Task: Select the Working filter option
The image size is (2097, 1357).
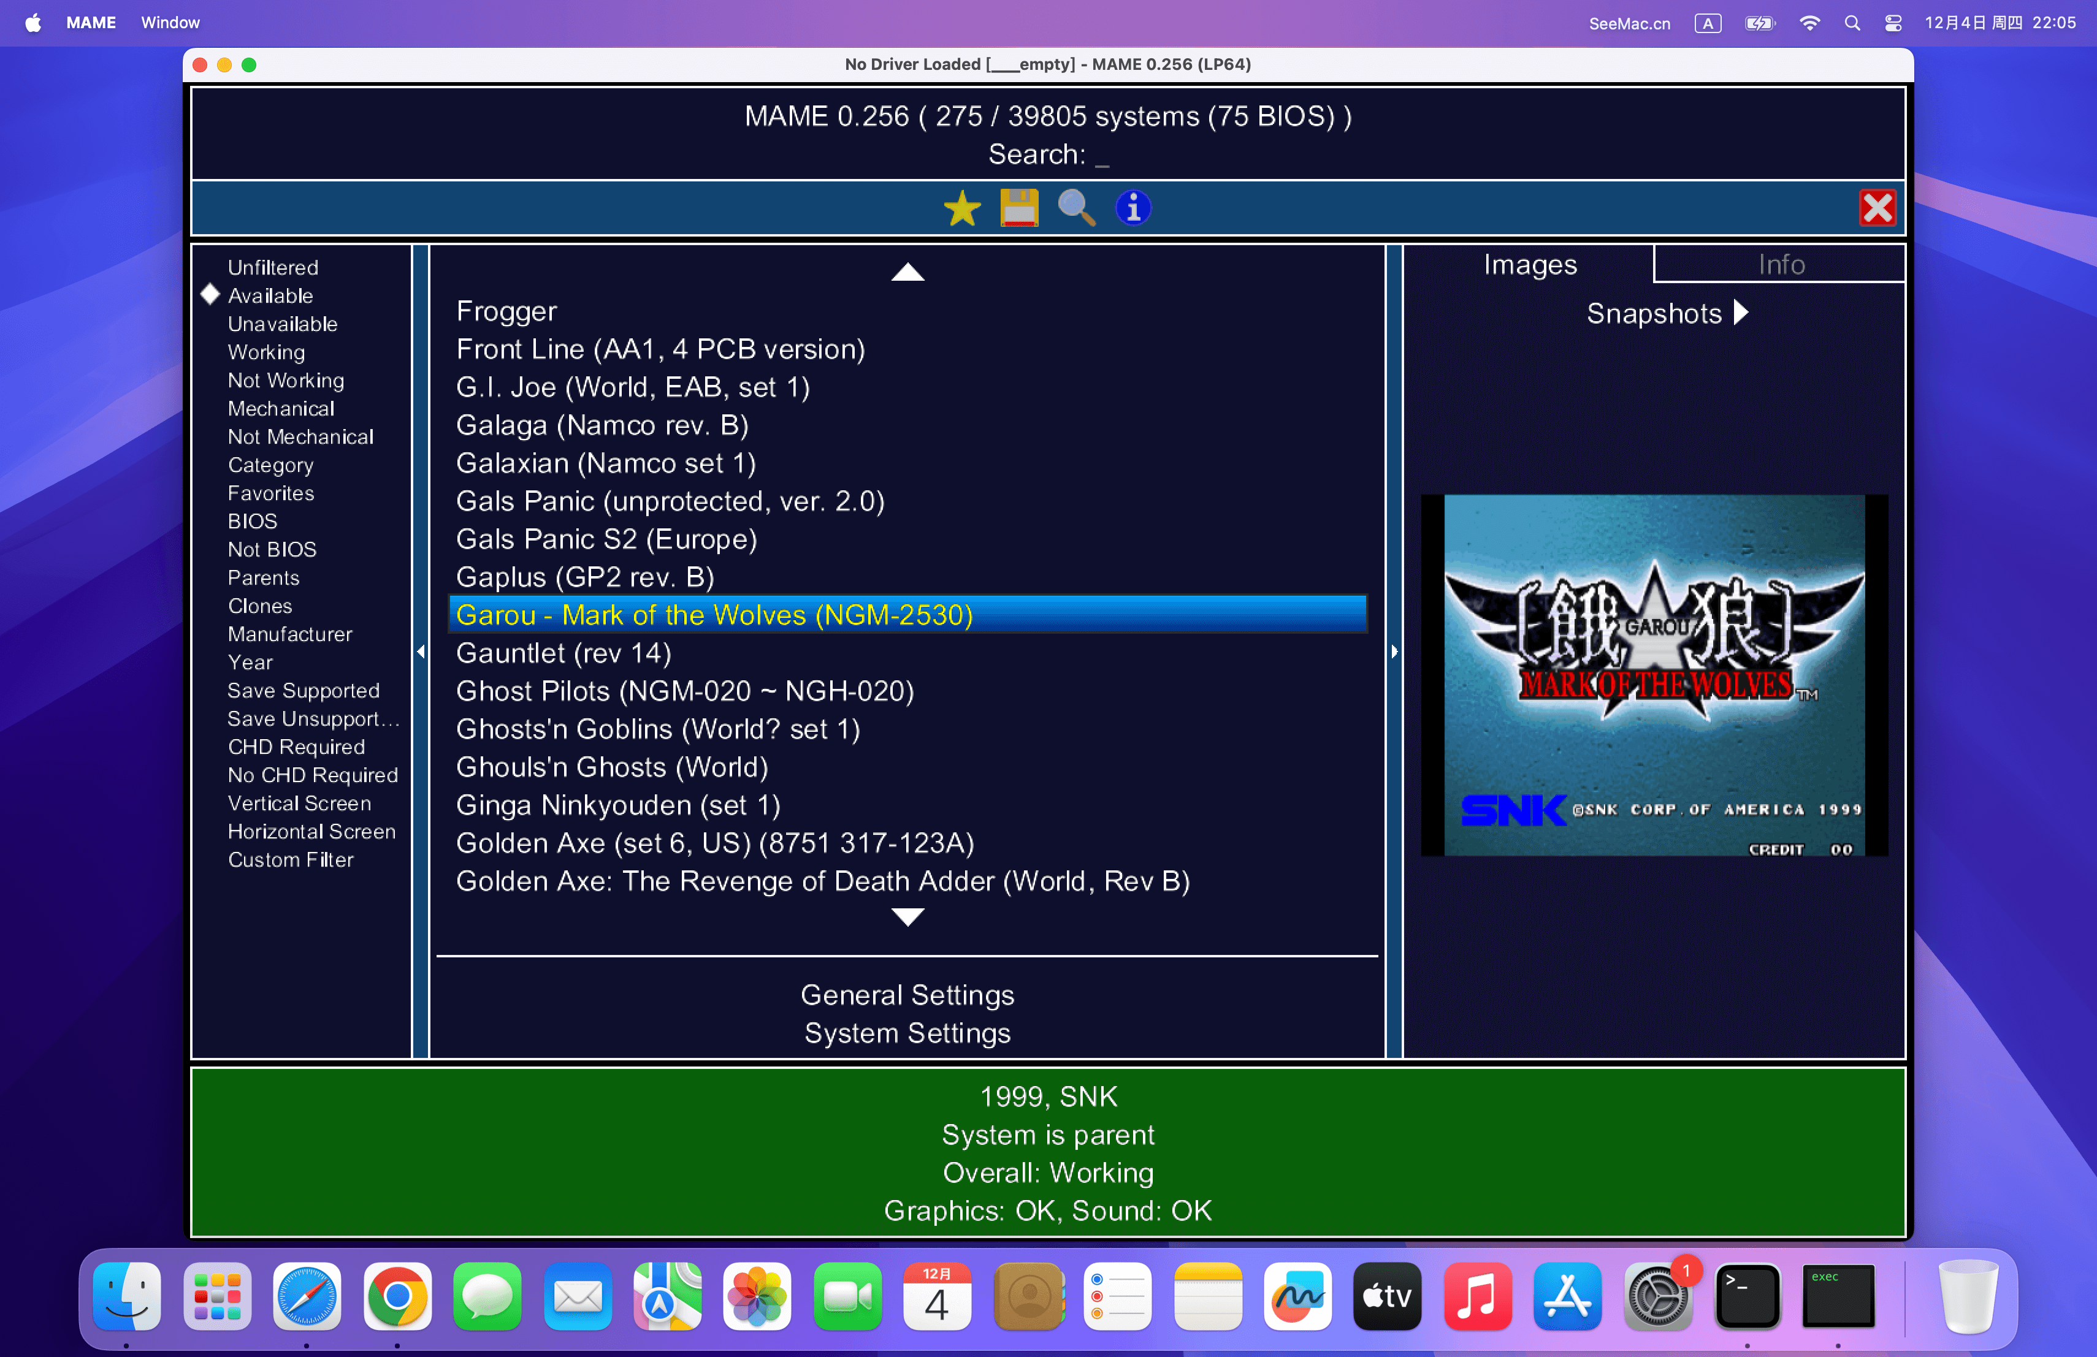Action: (x=266, y=352)
